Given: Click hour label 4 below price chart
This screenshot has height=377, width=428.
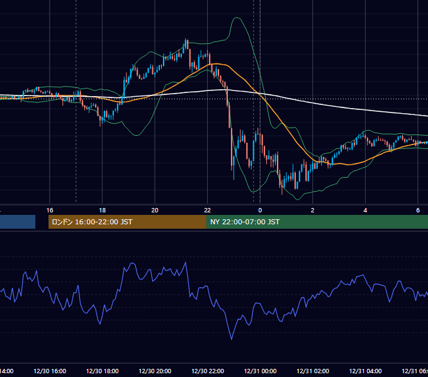Looking at the screenshot, I should click(365, 210).
